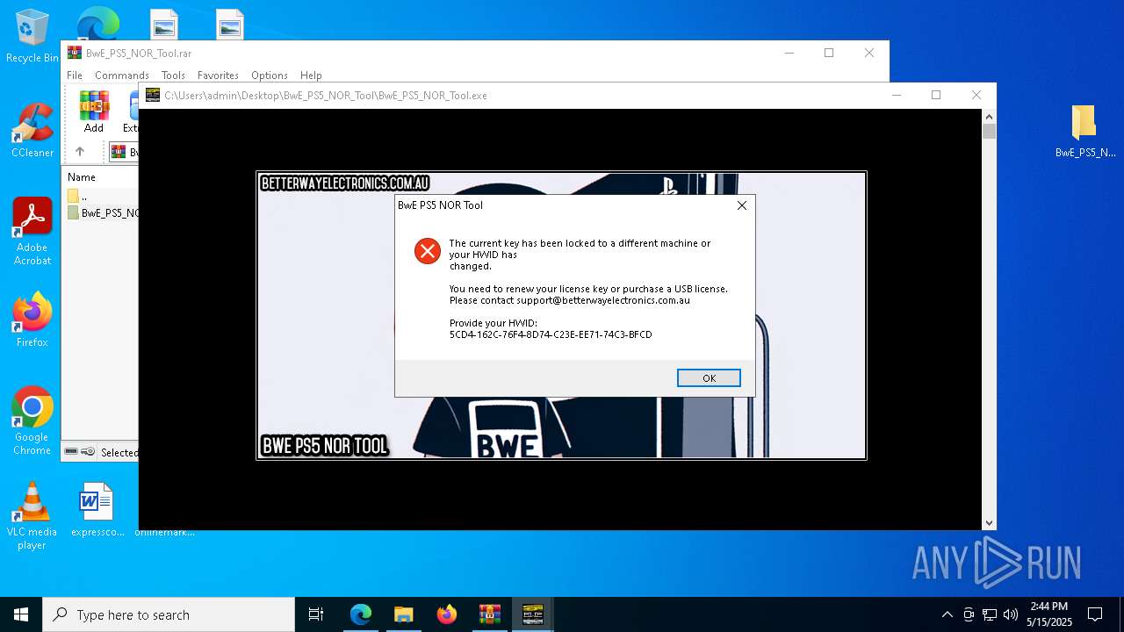The image size is (1124, 632).
Task: Select the Firefox desktop icon
Action: coord(32,320)
